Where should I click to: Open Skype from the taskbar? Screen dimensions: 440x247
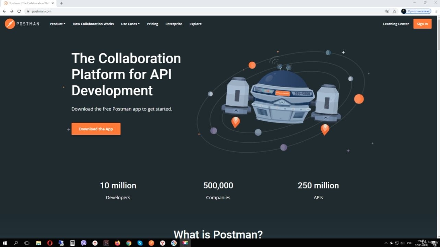(x=140, y=243)
